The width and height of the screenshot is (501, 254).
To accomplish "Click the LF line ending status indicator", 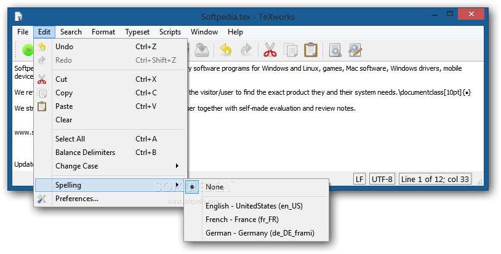I will point(359,179).
